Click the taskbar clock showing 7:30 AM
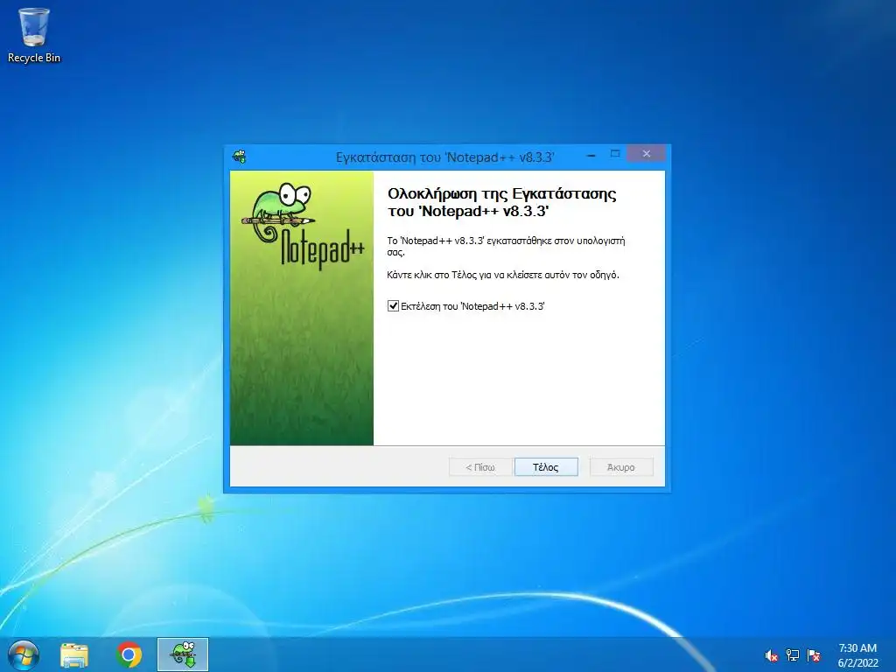Screen dimensions: 896x672 pyautogui.click(x=857, y=655)
